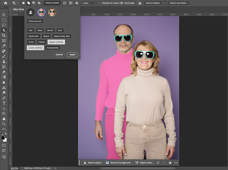Image resolution: width=228 pixels, height=170 pixels.
Task: Select the Object Selection tool
Action: (4, 30)
